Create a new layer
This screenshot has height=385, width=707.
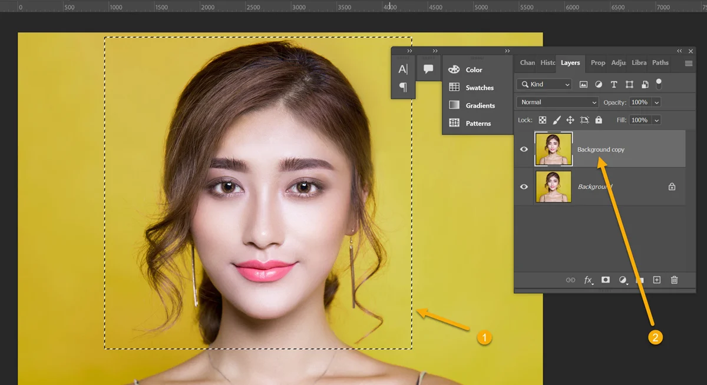tap(657, 280)
